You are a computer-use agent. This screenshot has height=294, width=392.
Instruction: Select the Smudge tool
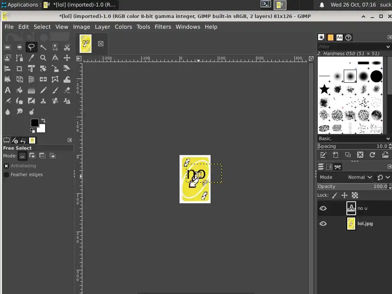click(20, 112)
